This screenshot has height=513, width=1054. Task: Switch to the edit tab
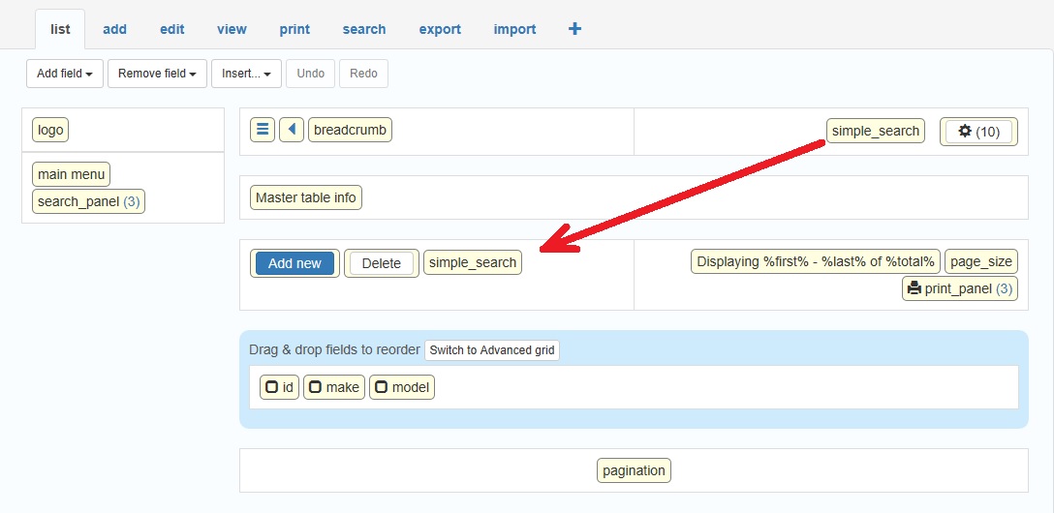[x=172, y=29]
